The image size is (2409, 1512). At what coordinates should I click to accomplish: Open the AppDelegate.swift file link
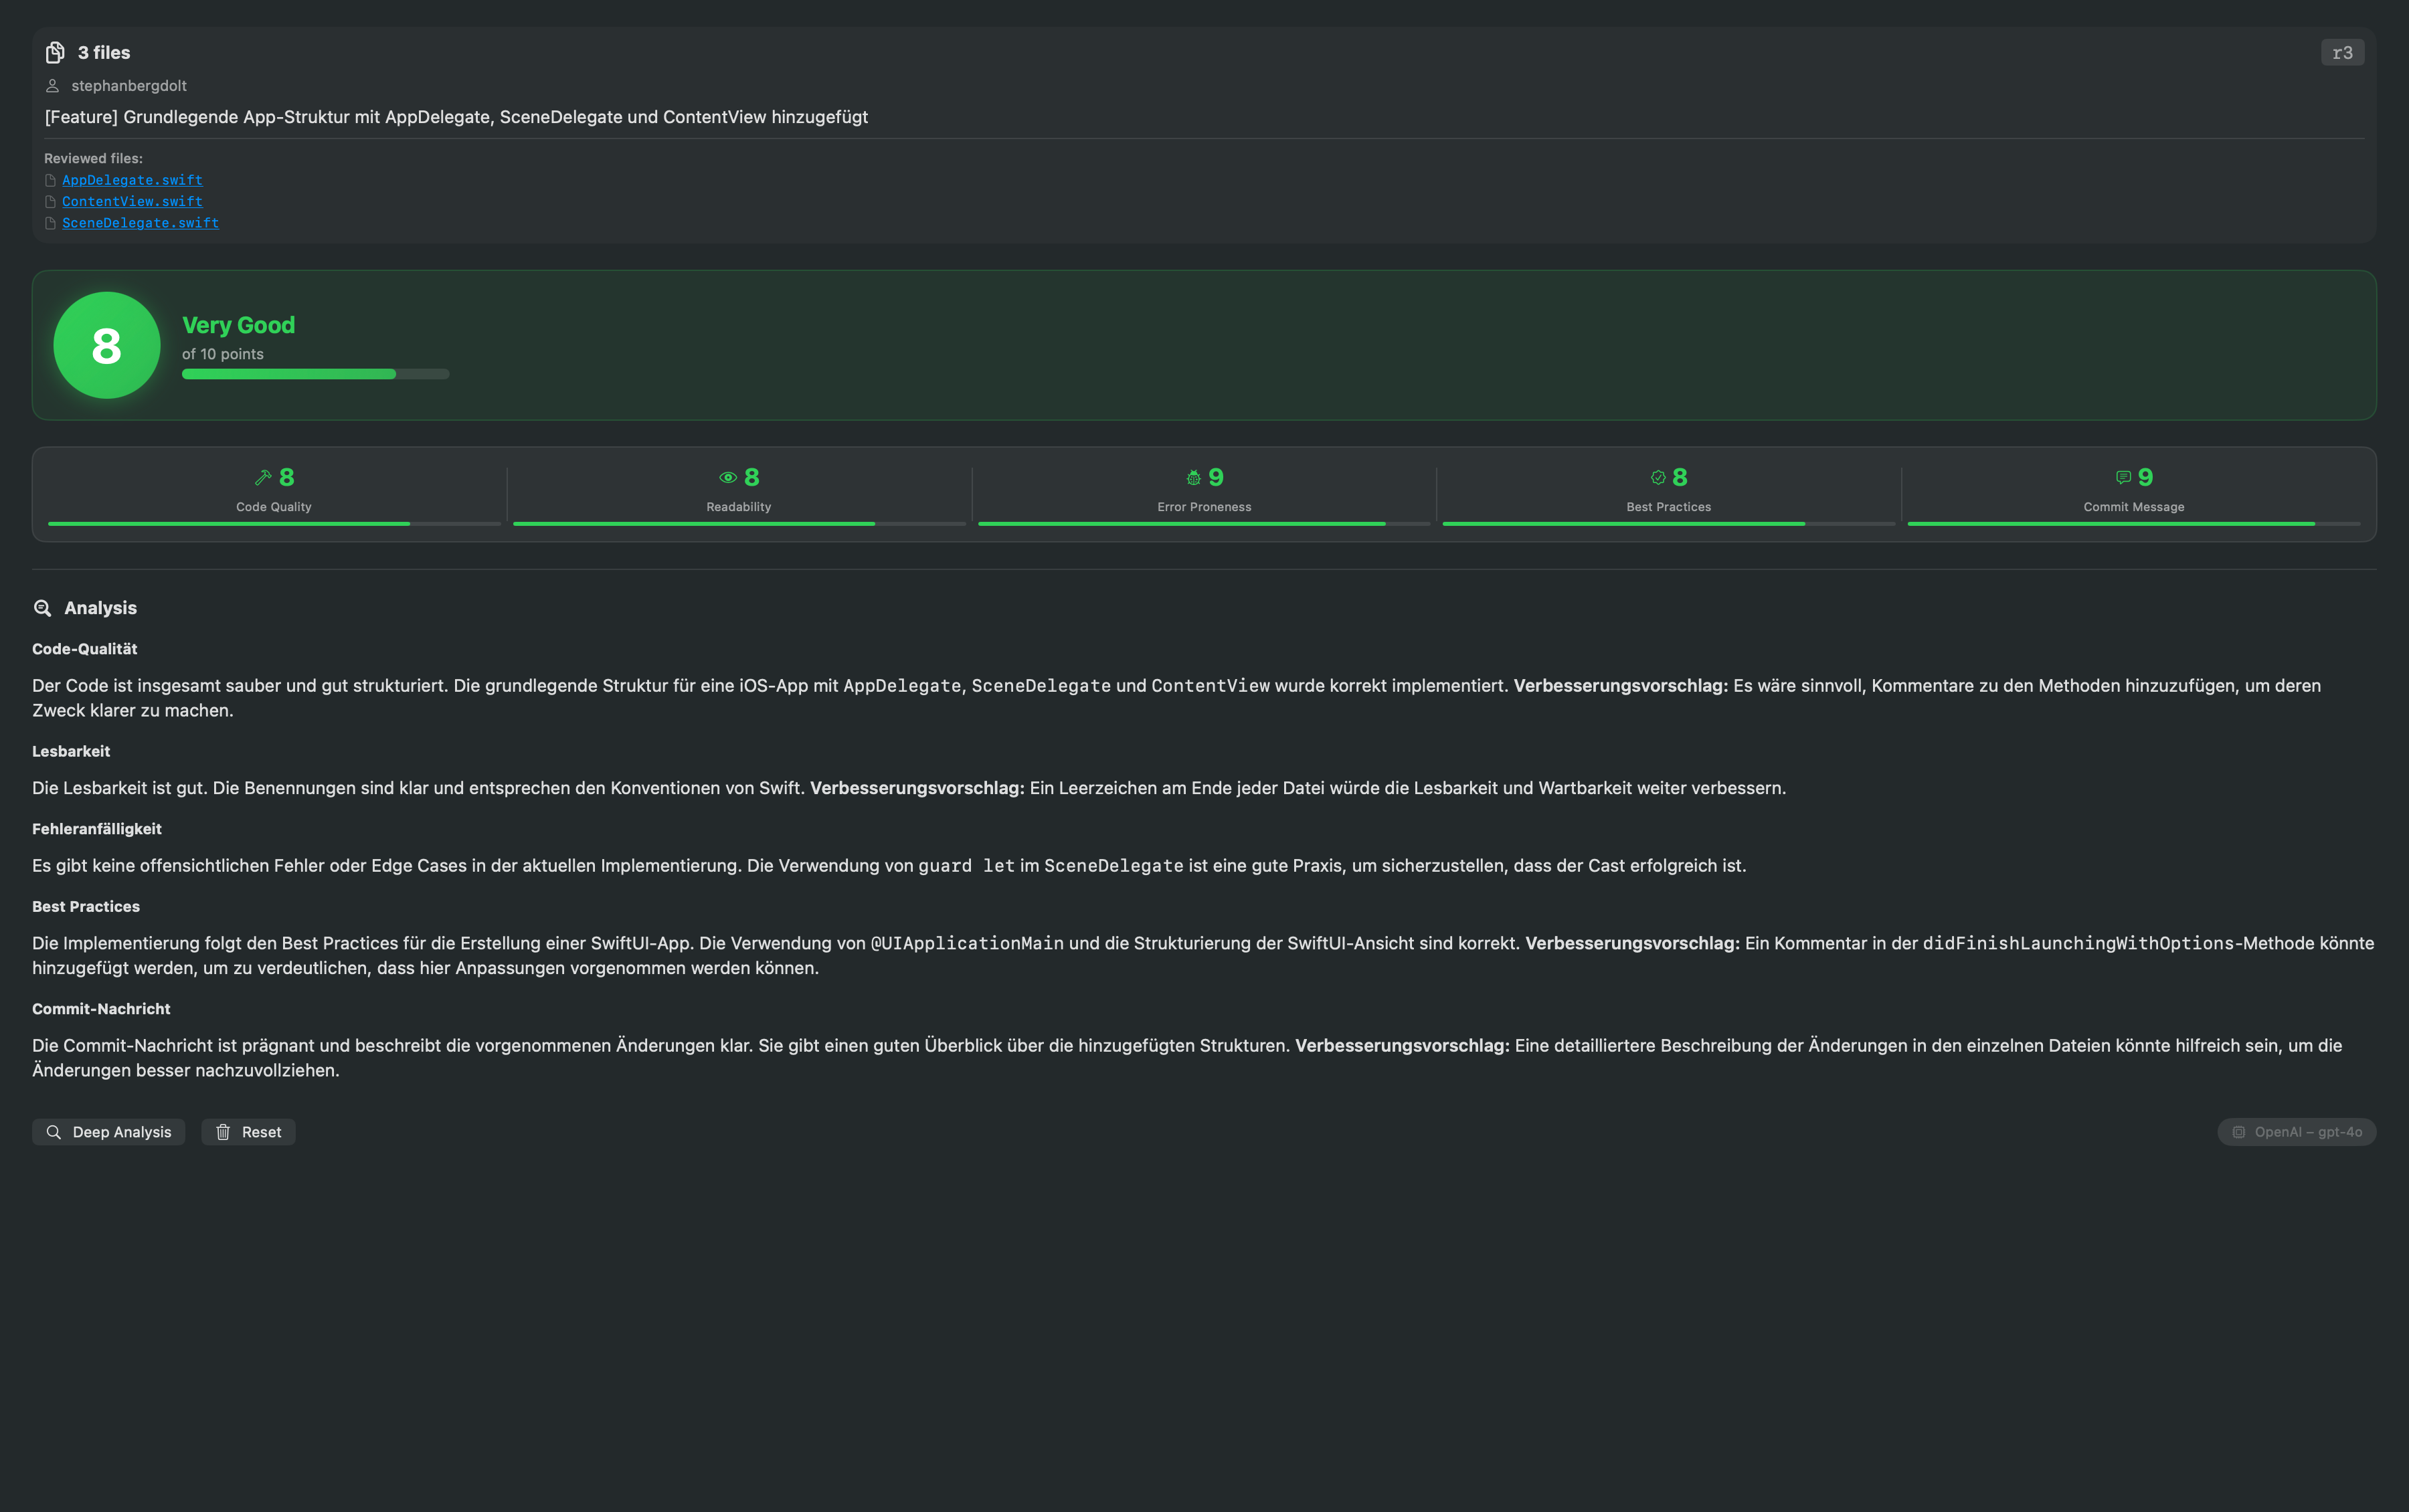133,180
